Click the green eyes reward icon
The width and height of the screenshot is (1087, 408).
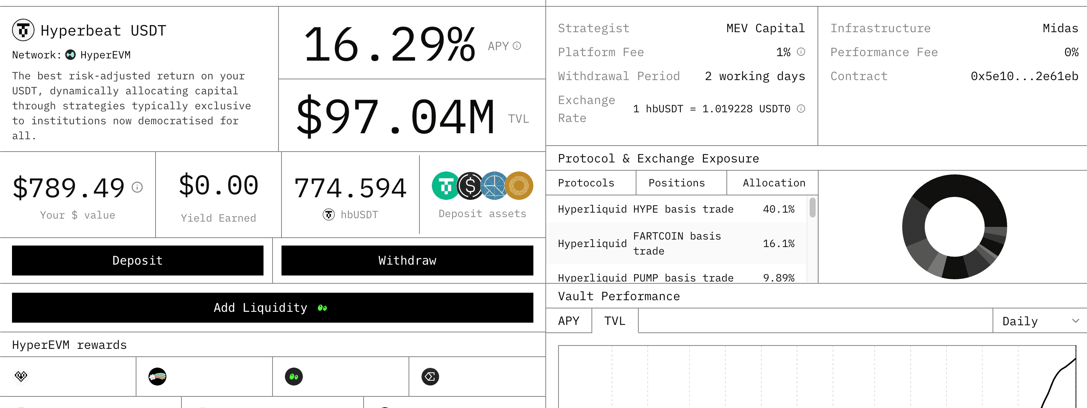point(294,377)
